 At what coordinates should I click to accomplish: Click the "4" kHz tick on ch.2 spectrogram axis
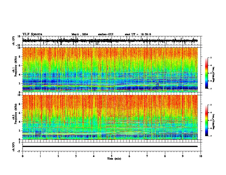click(20, 122)
